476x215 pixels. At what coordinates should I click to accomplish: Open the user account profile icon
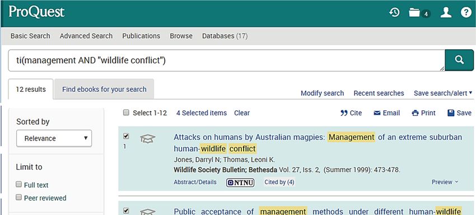tap(446, 13)
